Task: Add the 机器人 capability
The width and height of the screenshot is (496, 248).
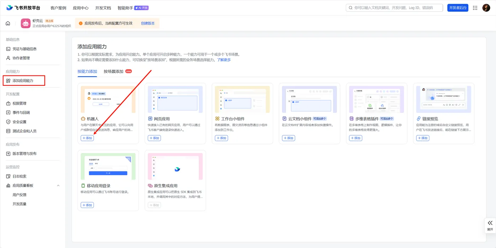Action: [x=87, y=138]
